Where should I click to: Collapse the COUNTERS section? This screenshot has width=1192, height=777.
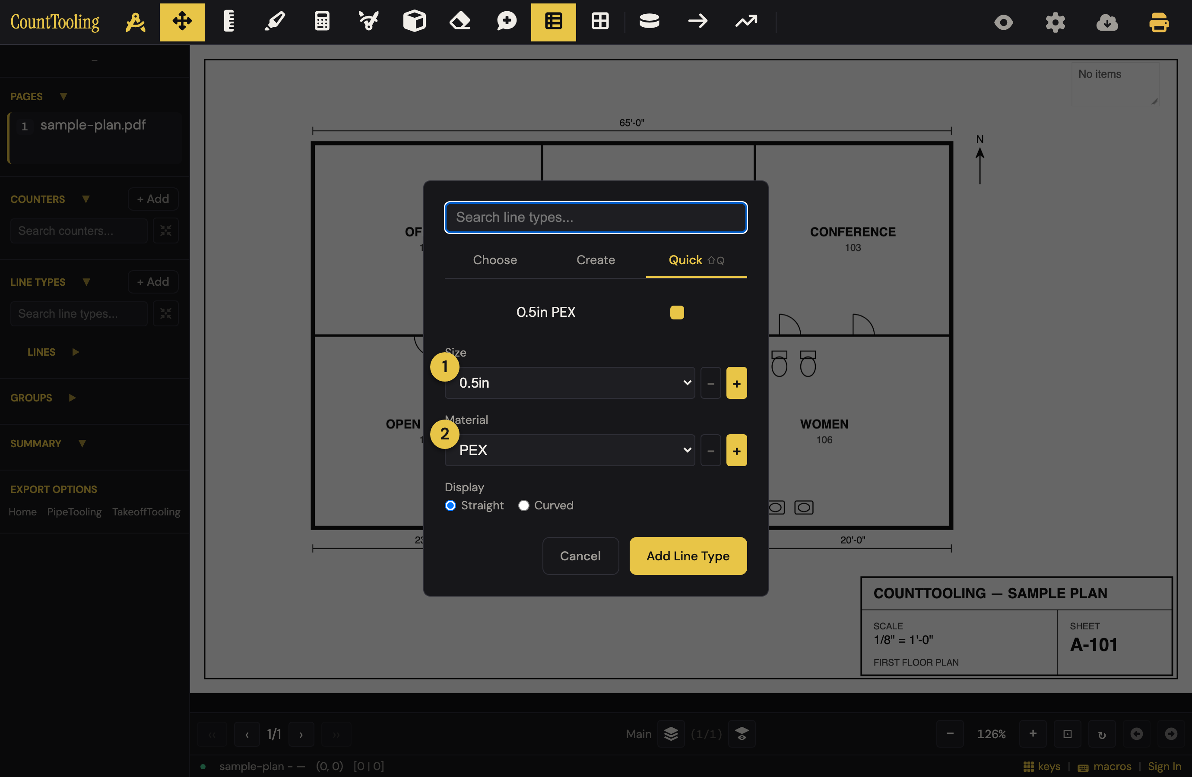click(x=86, y=199)
